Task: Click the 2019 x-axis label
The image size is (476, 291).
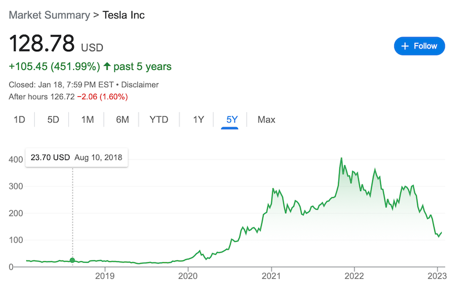Action: (105, 274)
